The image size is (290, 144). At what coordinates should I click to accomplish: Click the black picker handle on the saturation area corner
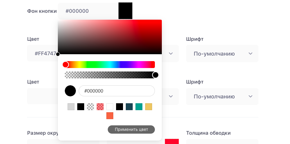coord(58,54)
